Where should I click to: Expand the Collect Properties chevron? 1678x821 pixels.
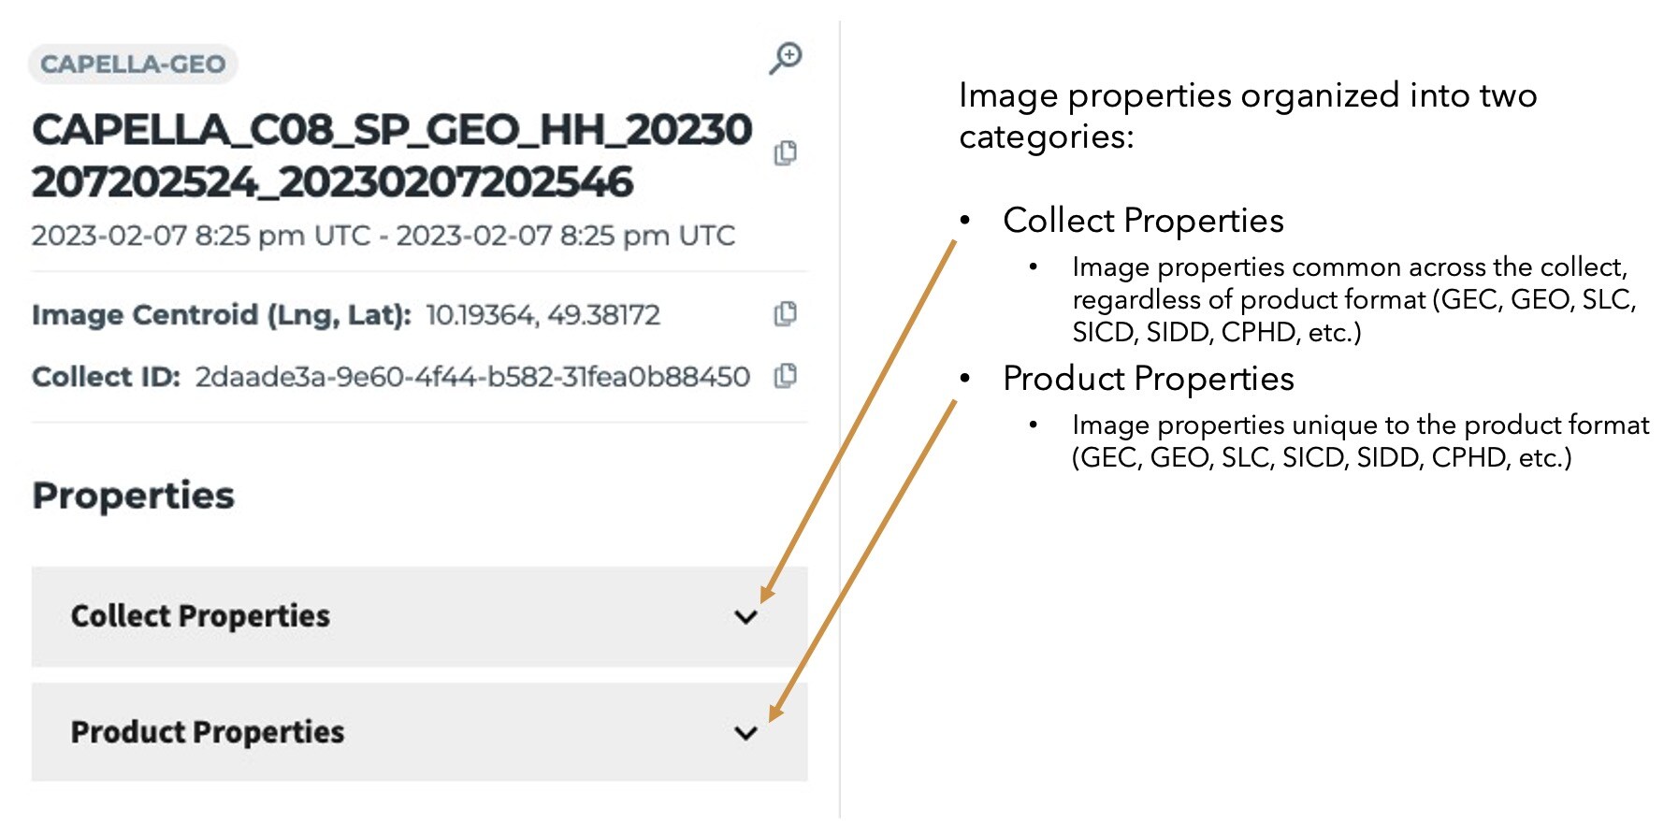click(745, 617)
